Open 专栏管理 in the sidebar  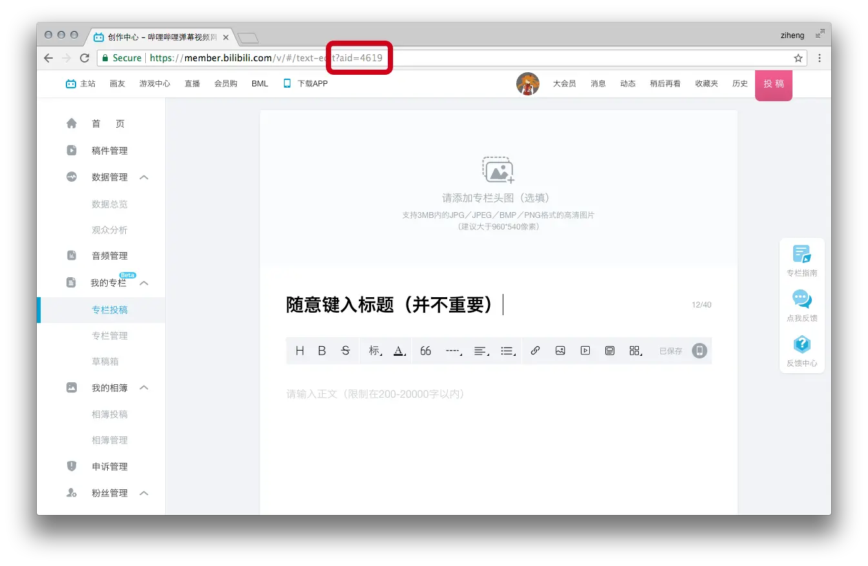click(110, 336)
